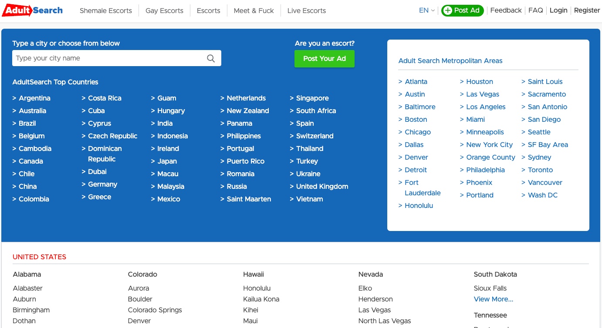
Task: Open SF Bay Area metropolitan link
Action: [x=548, y=145]
